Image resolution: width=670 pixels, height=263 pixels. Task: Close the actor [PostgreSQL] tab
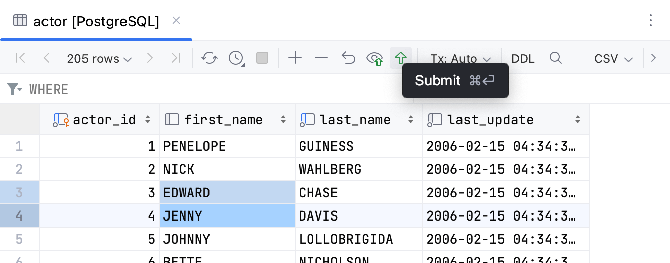(176, 21)
